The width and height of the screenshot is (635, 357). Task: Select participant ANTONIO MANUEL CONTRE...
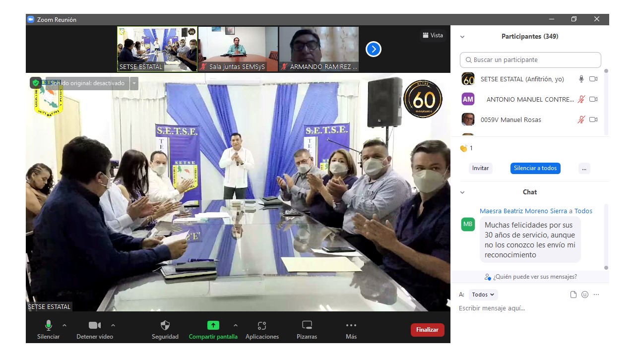click(530, 99)
